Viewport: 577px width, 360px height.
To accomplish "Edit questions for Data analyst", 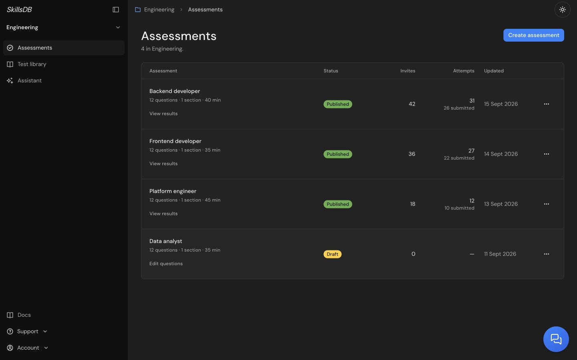I will tap(166, 264).
